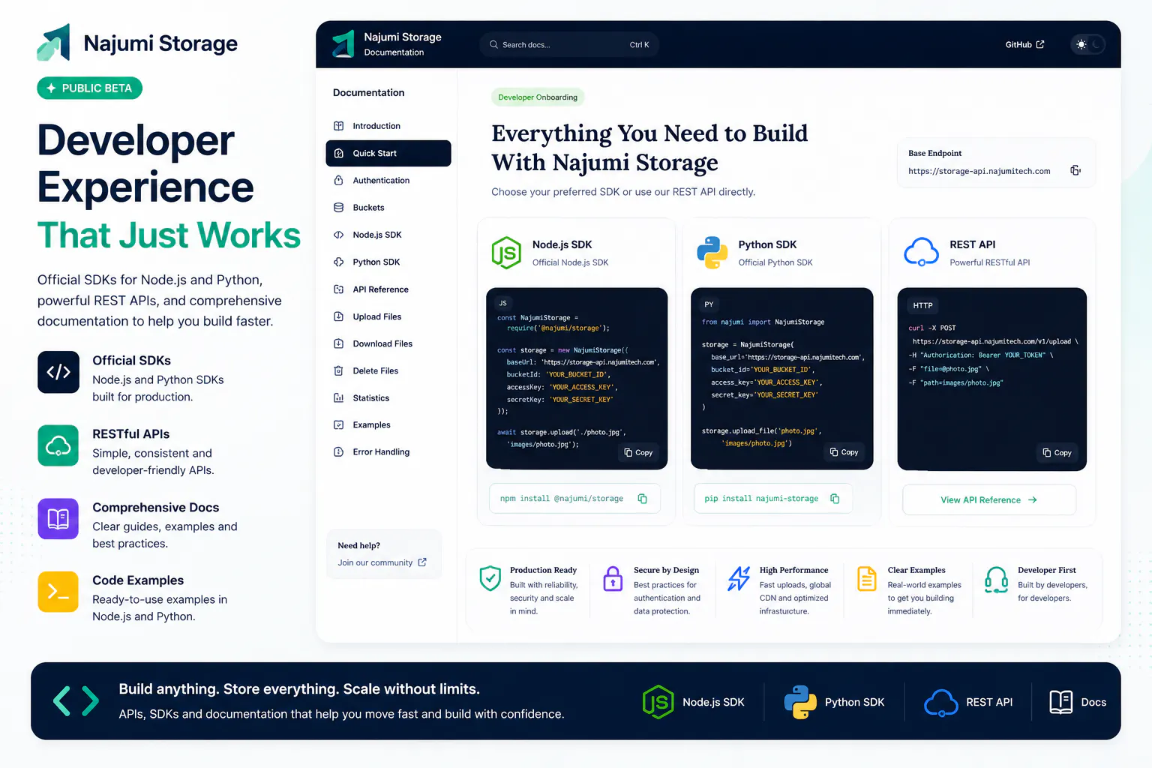Viewport: 1152px width, 768px height.
Task: Copy the npm install command
Action: pos(643,499)
